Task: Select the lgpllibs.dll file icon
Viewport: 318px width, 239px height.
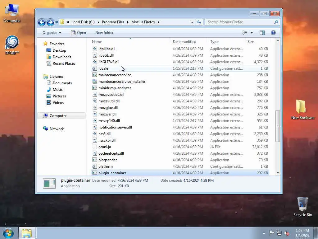Action: pyautogui.click(x=94, y=49)
